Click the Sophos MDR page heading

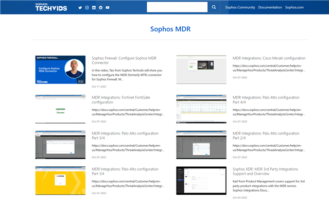point(170,29)
